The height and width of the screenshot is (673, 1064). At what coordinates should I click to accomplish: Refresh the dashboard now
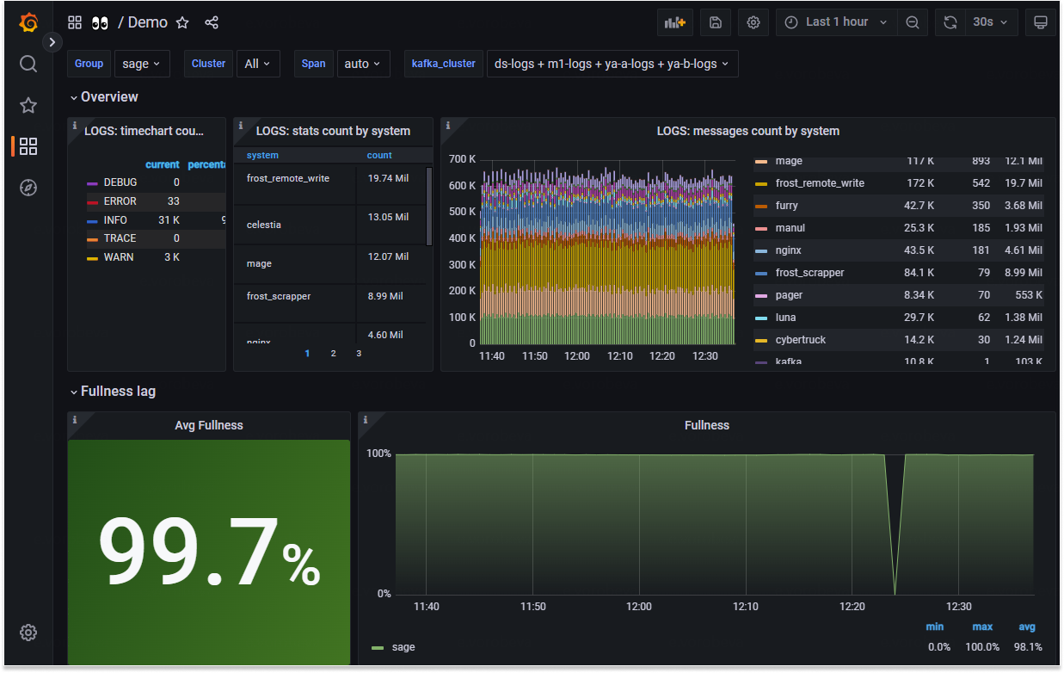tap(950, 22)
